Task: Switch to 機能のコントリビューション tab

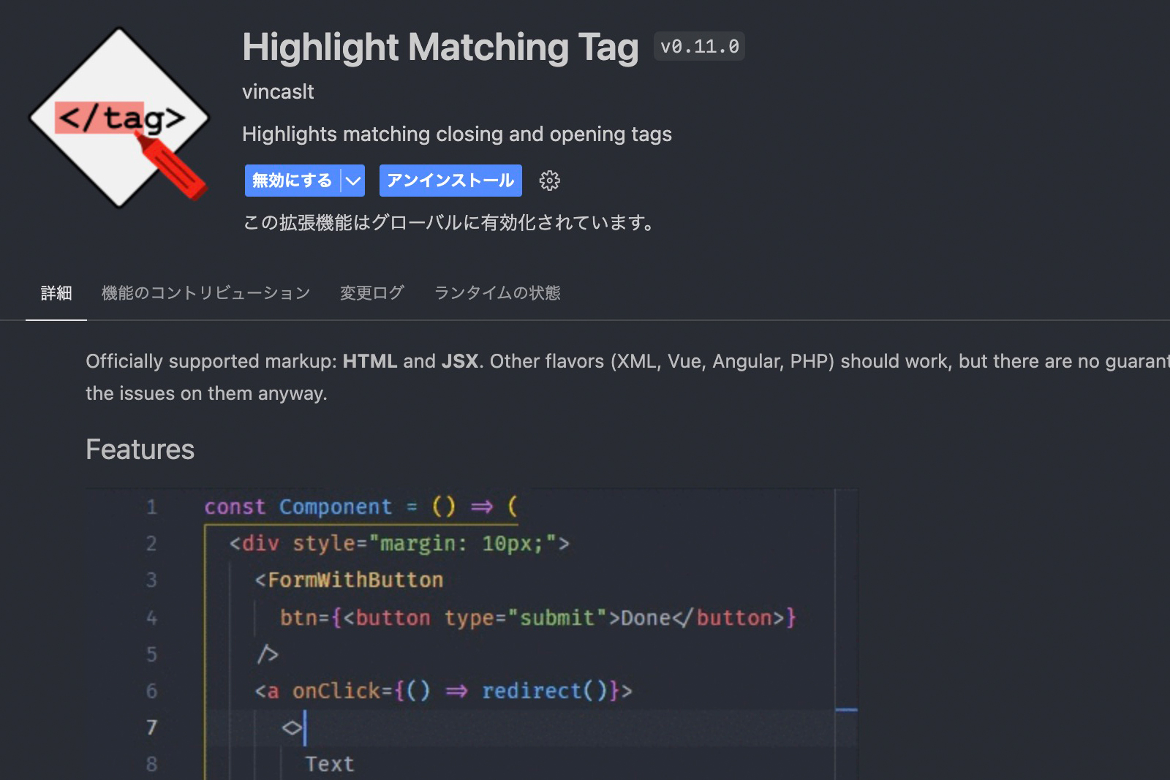Action: point(206,293)
